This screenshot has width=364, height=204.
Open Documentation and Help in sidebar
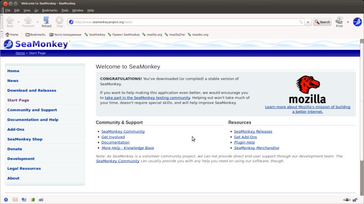click(x=33, y=120)
